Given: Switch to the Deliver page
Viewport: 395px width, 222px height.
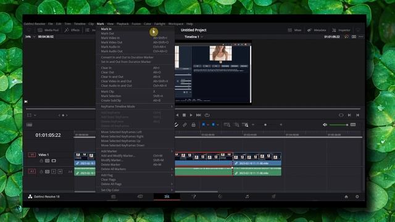Looking at the screenshot, I should click(273, 197).
